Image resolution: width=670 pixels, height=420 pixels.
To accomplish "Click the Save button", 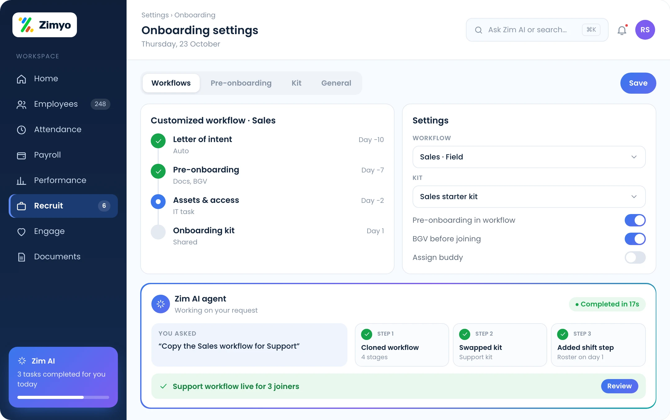I will click(x=638, y=83).
